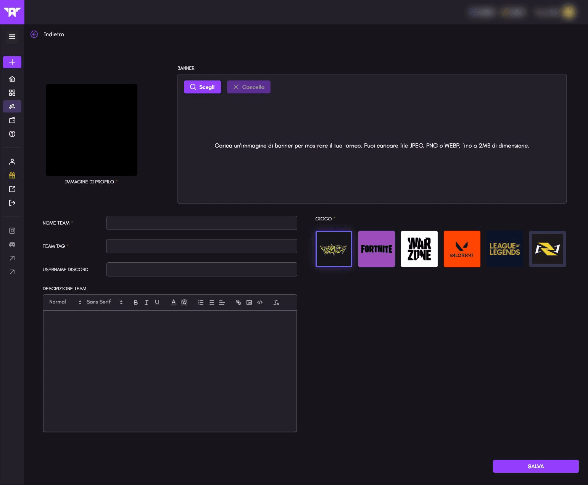Select the Valorant game tile
The width and height of the screenshot is (588, 485).
(462, 249)
